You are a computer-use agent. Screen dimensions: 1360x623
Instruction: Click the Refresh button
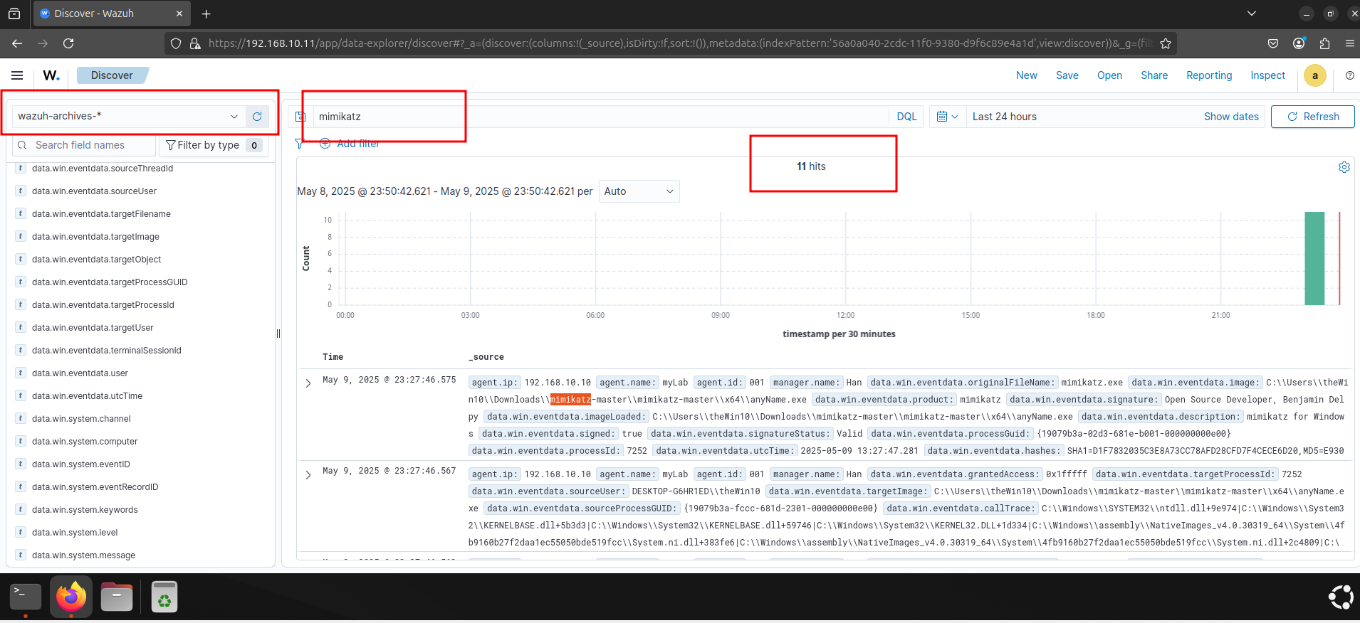[1312, 117]
